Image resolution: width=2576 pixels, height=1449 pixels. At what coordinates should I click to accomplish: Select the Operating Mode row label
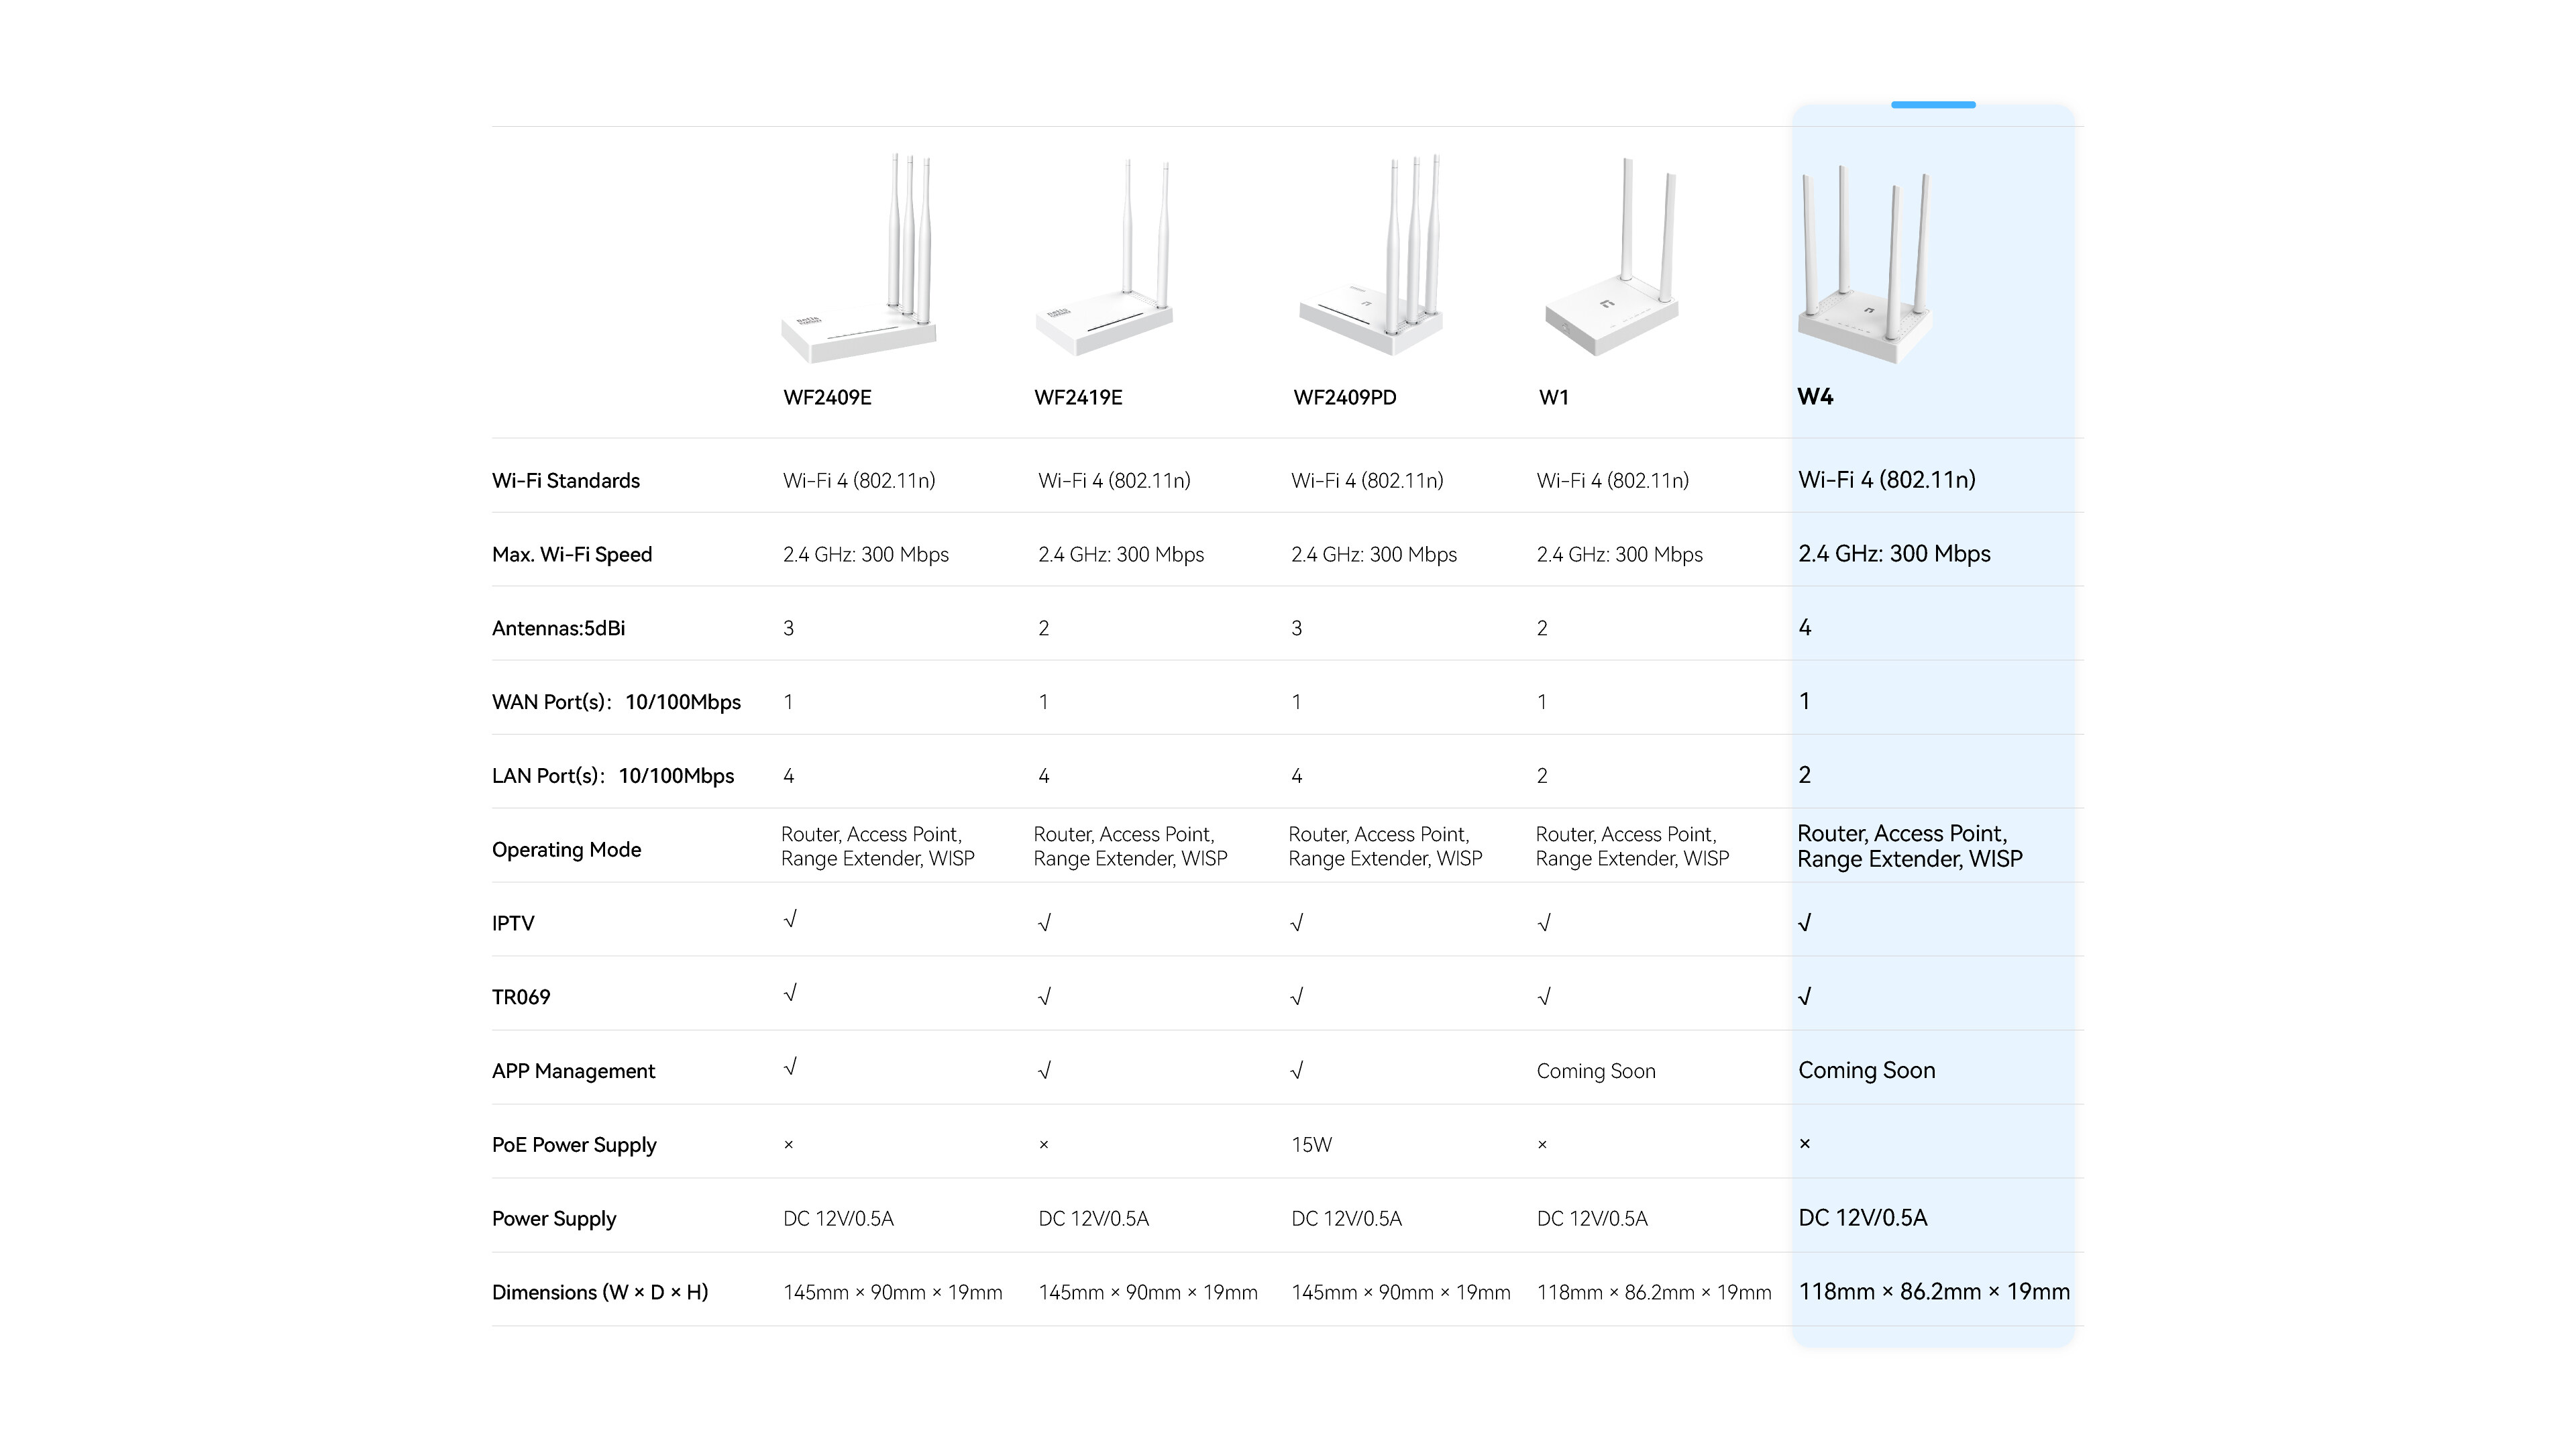click(566, 849)
